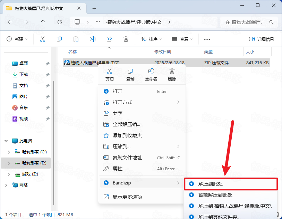282x219 pixels.
Task: Click the search box for this folder
Action: pyautogui.click(x=248, y=22)
